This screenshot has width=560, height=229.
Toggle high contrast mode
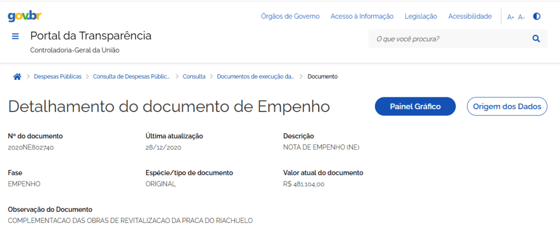click(x=536, y=16)
